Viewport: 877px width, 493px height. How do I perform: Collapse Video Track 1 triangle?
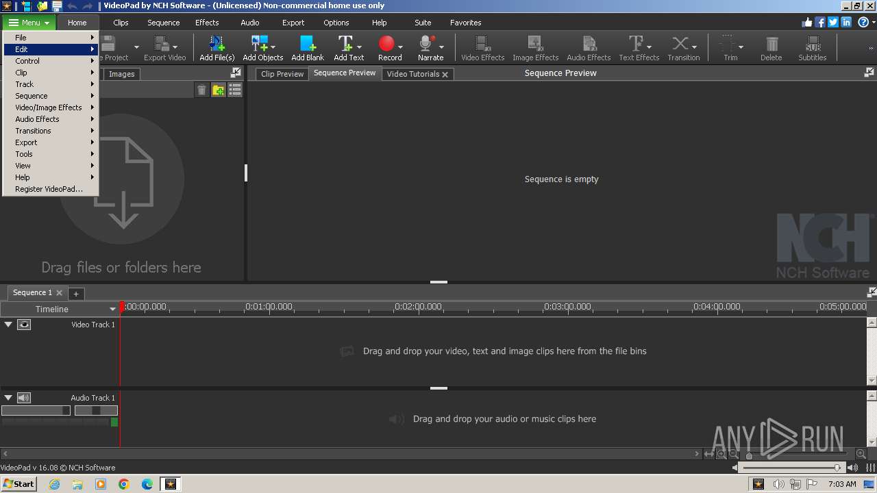8,325
